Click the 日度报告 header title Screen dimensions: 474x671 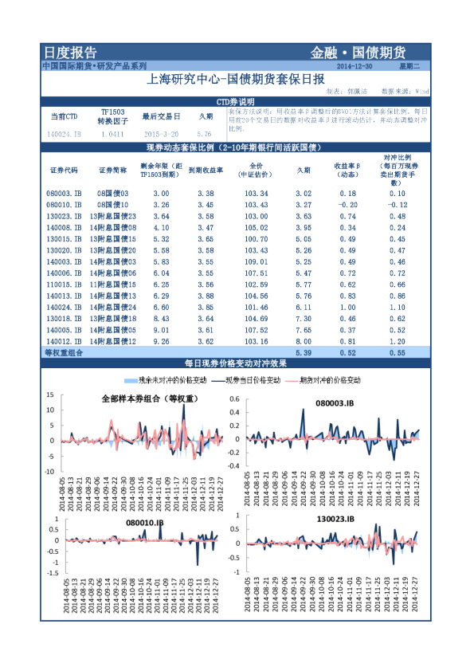coord(71,53)
